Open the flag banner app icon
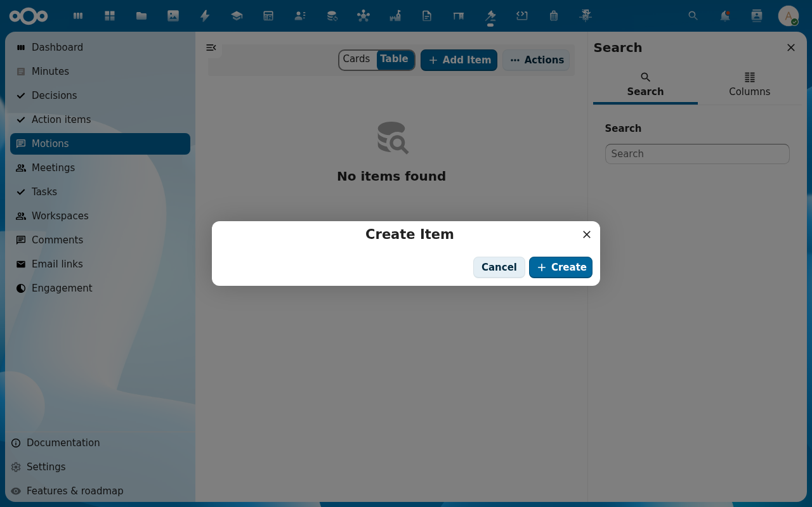812x507 pixels. coord(459,16)
